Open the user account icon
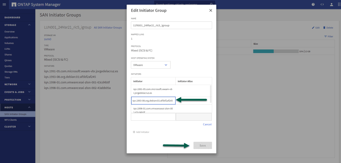 pyautogui.click(x=331, y=4)
